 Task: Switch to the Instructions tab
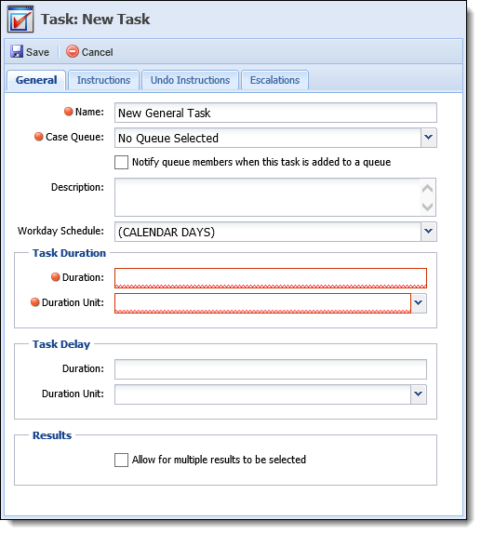coord(103,80)
